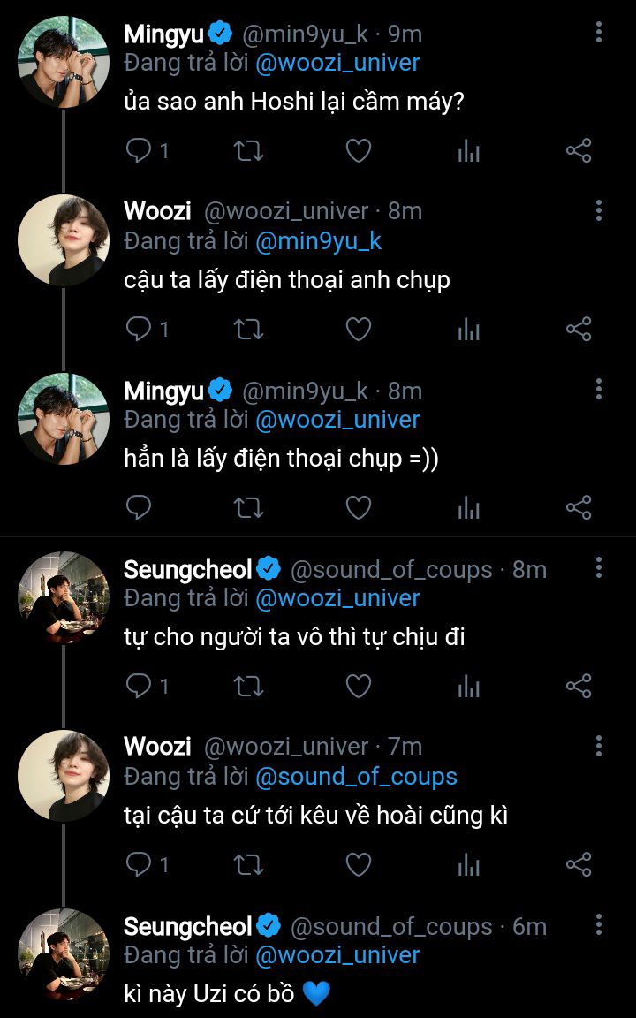The height and width of the screenshot is (1018, 636).
Task: Open Woozi's avatar on the 8m tweet
Action: 64,240
